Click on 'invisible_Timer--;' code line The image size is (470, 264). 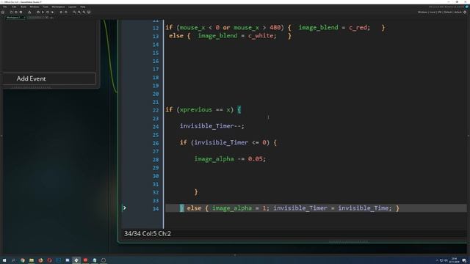pyautogui.click(x=212, y=126)
